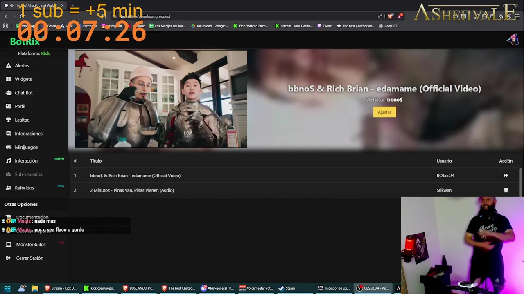
Task: Open Interacción music section
Action: (22, 161)
